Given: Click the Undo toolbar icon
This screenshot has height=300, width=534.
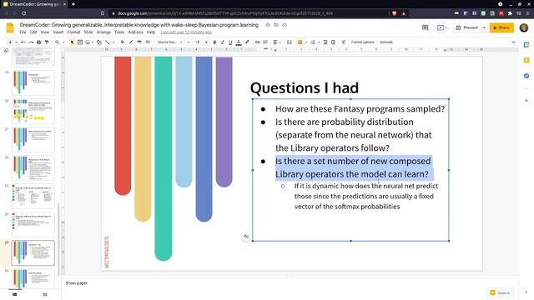Looking at the screenshot, I should [x=23, y=42].
